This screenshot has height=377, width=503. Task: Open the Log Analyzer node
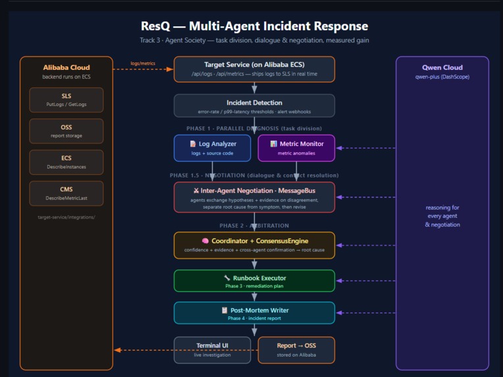[x=213, y=148]
